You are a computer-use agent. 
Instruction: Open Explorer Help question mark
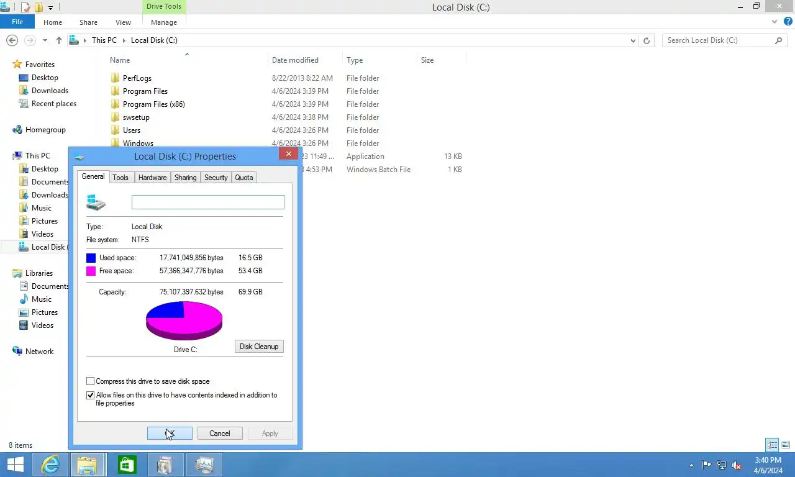[x=788, y=22]
